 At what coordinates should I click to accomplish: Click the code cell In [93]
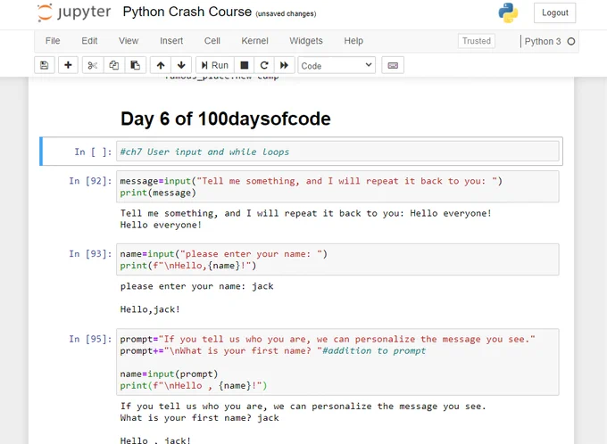(337, 259)
